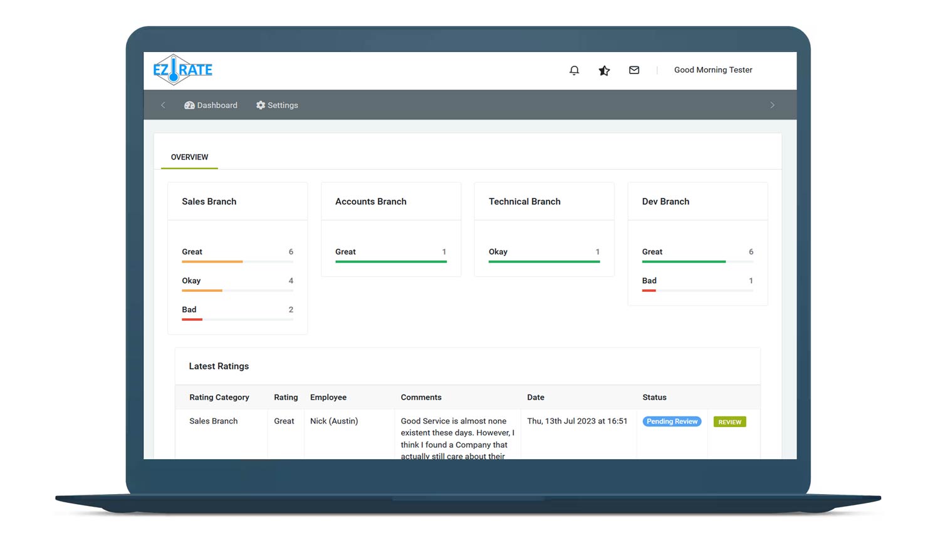
Task: Open the mail envelope icon
Action: coord(634,70)
